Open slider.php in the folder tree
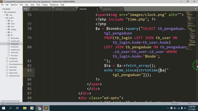Screen dimensions: 198x111 [x=15, y=52]
